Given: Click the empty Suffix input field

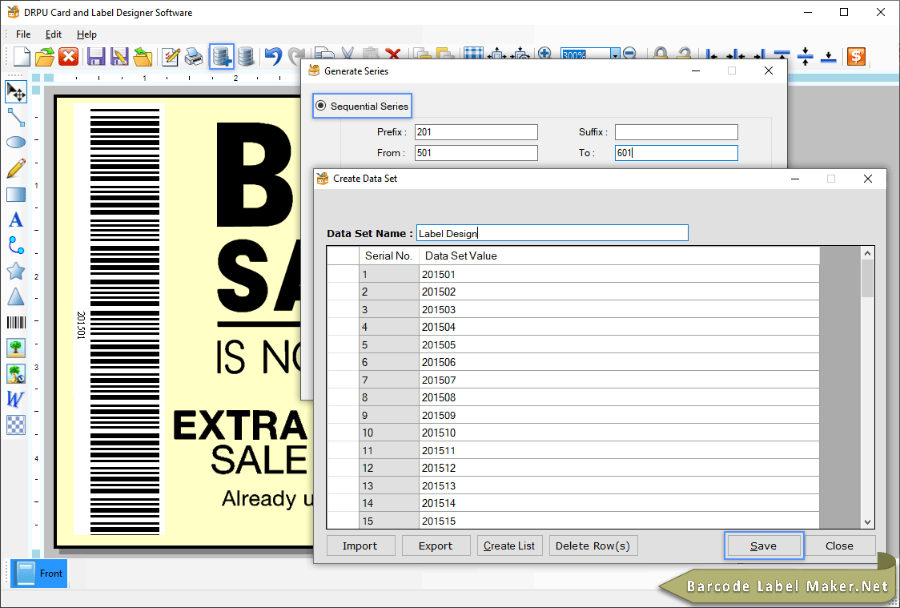Looking at the screenshot, I should (676, 132).
